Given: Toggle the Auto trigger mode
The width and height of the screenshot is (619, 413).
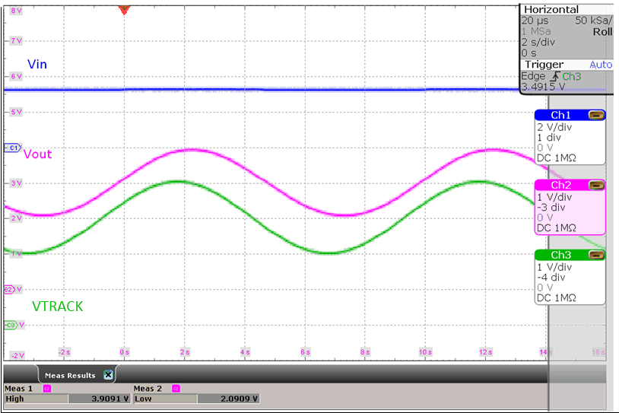Looking at the screenshot, I should point(600,65).
